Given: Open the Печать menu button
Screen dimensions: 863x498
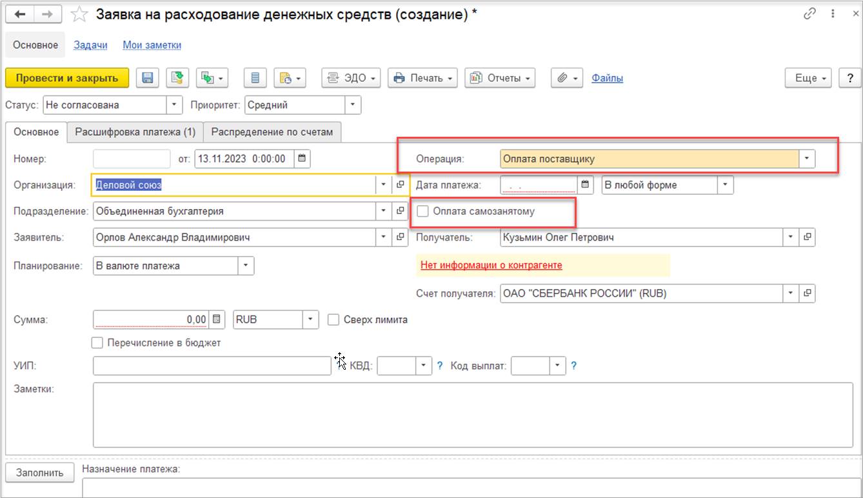Looking at the screenshot, I should 422,78.
